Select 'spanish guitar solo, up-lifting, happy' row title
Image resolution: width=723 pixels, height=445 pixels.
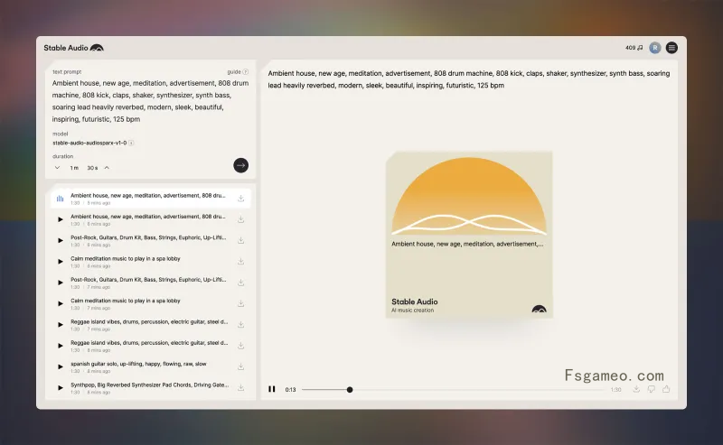coord(138,364)
